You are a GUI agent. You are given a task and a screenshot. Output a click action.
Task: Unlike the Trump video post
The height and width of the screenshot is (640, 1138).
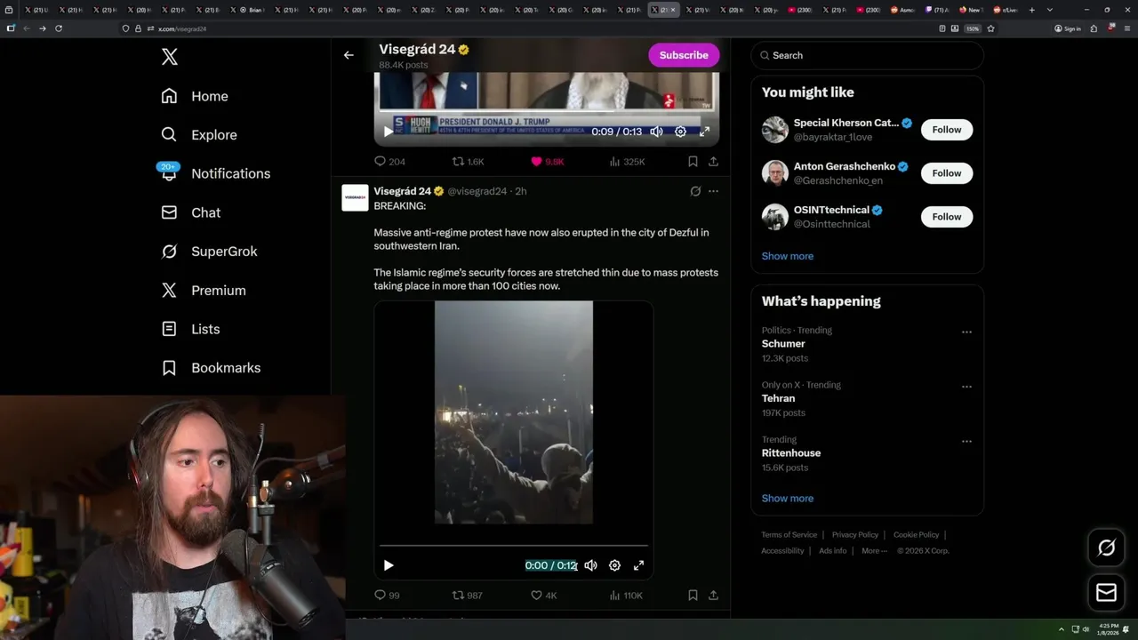click(548, 162)
